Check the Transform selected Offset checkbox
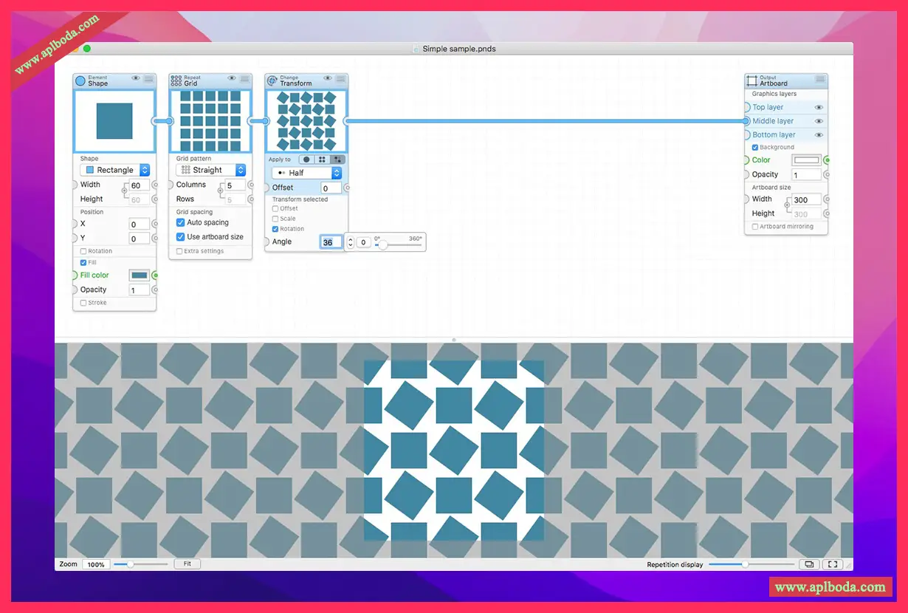 point(275,208)
